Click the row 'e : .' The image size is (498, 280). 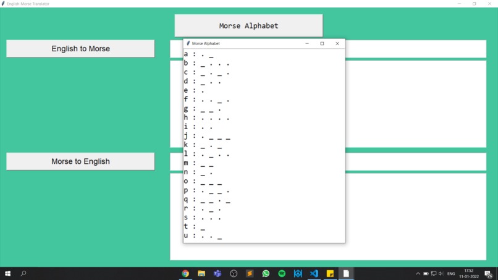pyautogui.click(x=194, y=91)
